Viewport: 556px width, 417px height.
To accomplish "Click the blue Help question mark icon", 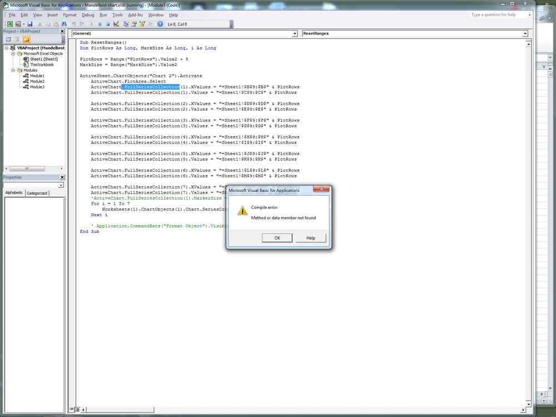I will click(160, 24).
